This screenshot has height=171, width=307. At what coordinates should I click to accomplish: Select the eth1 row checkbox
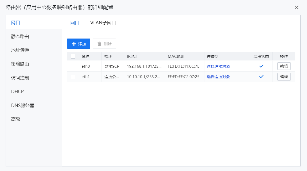(x=73, y=77)
